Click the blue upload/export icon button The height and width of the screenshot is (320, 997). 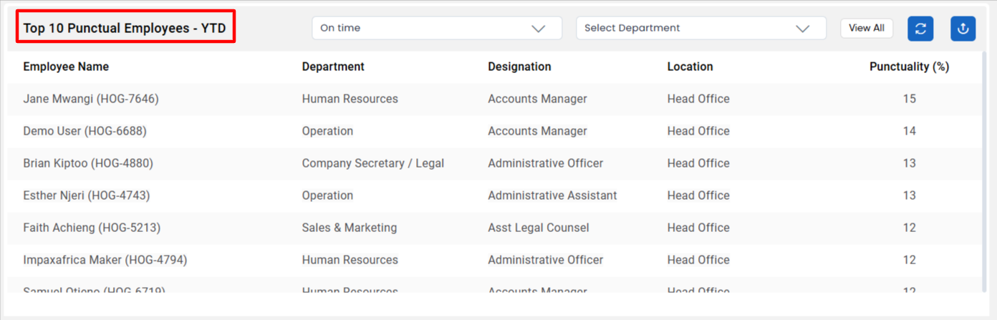click(x=963, y=29)
